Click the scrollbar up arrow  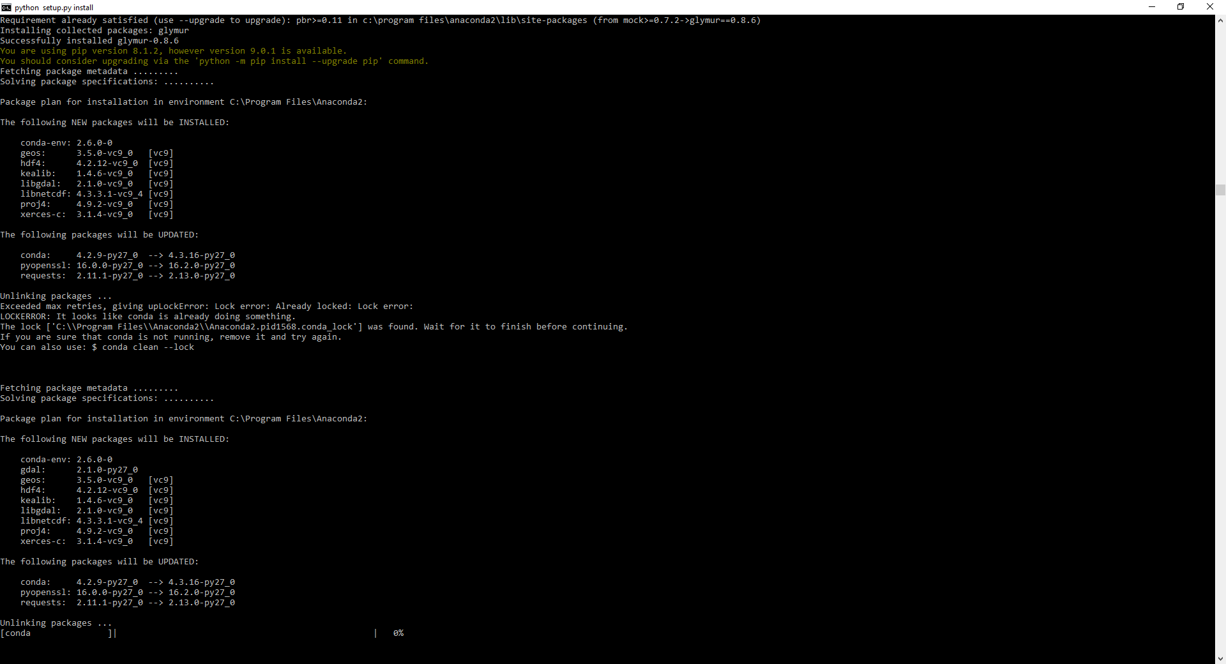[x=1220, y=21]
